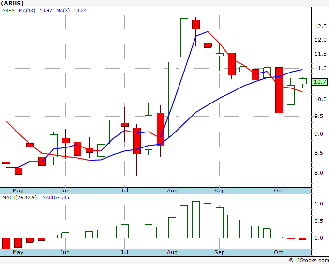Select the large red candlestick at October start
Screen dimensions: 329x264
click(279, 90)
